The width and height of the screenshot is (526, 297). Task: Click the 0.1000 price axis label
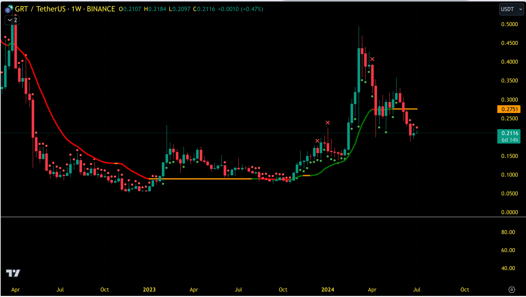(x=510, y=175)
